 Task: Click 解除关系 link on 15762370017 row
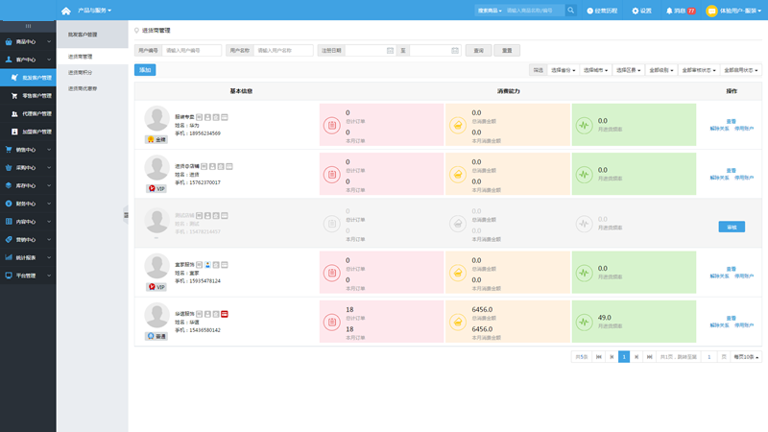(x=719, y=178)
